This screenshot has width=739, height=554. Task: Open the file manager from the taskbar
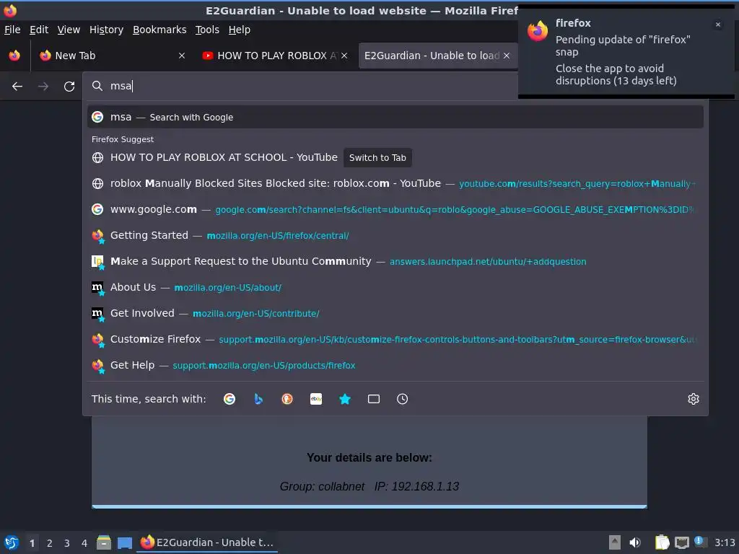104,542
